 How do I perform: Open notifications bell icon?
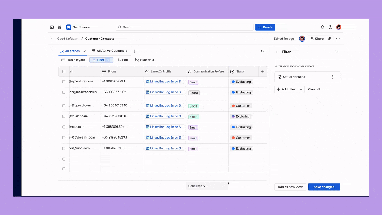tap(322, 27)
